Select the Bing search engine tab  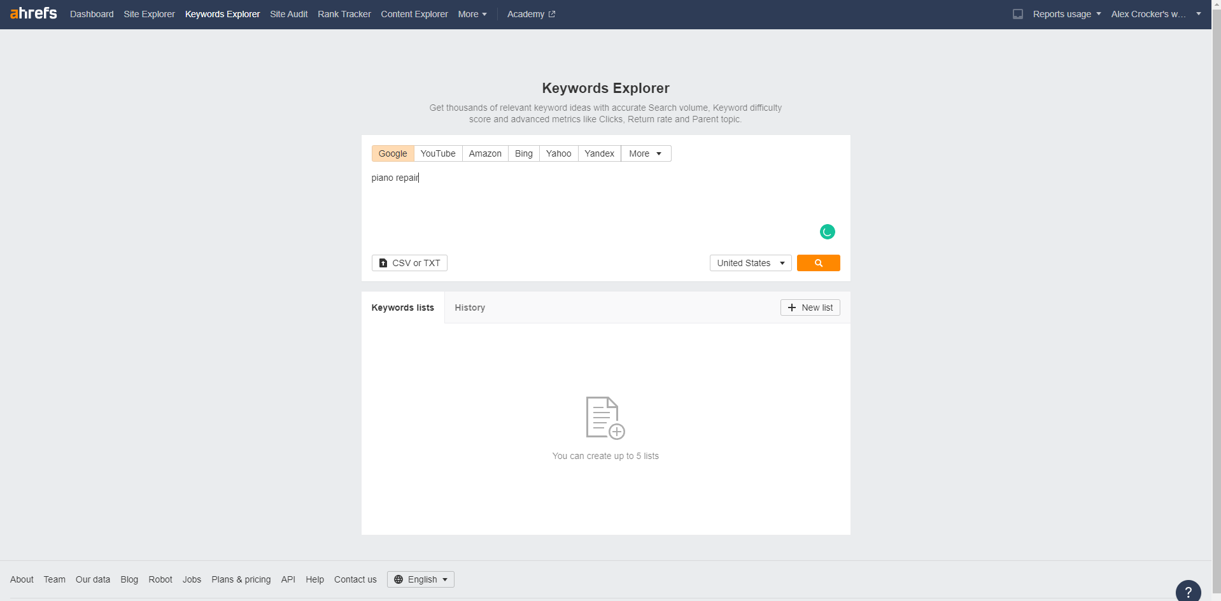pyautogui.click(x=524, y=153)
